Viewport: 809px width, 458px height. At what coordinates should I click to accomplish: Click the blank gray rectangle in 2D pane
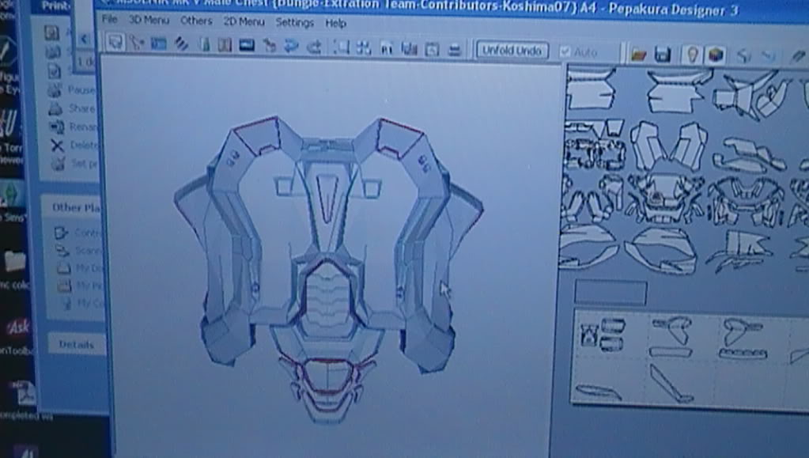pyautogui.click(x=611, y=293)
